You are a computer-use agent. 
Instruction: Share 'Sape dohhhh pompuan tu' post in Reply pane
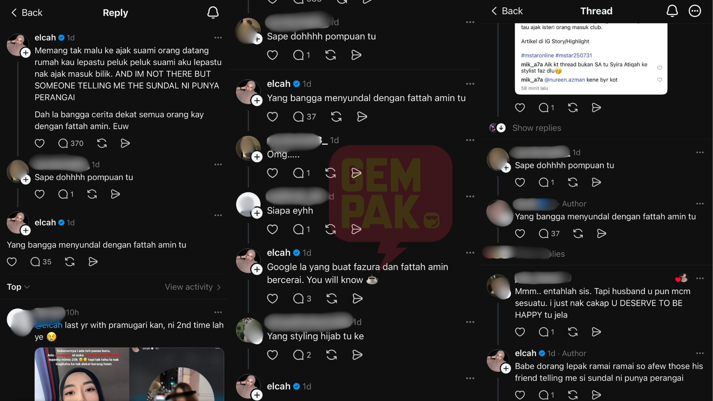pyautogui.click(x=115, y=194)
